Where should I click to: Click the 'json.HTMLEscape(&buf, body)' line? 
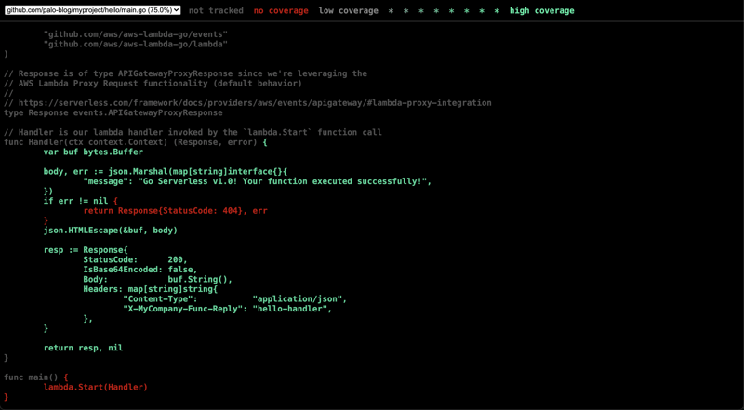[x=111, y=231]
